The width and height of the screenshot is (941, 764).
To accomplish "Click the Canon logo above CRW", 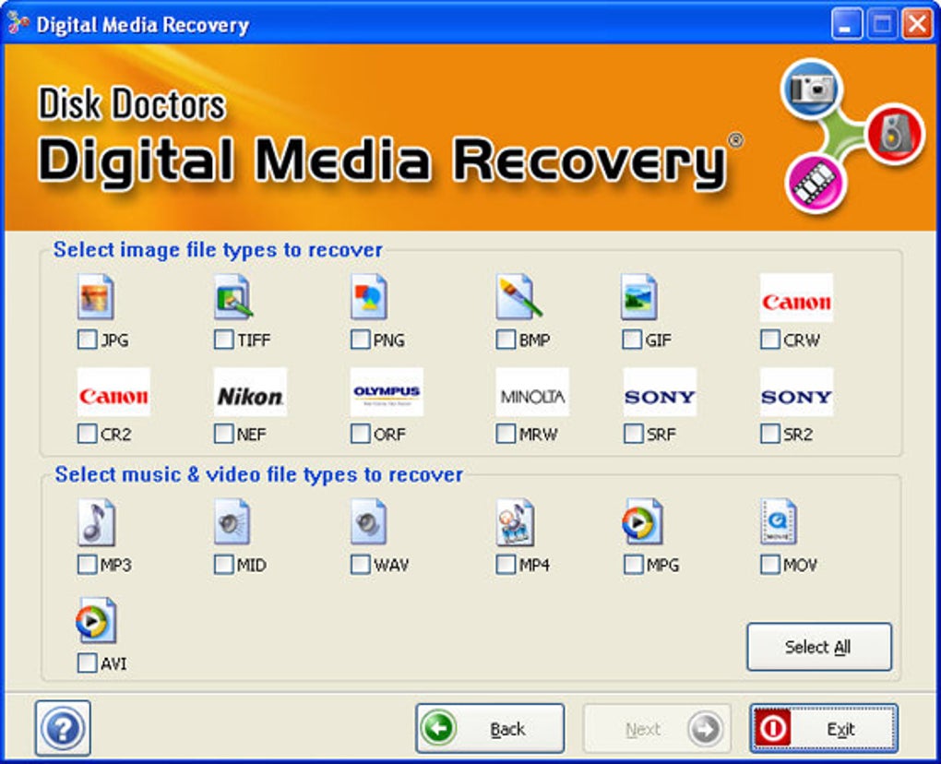I will (x=796, y=298).
